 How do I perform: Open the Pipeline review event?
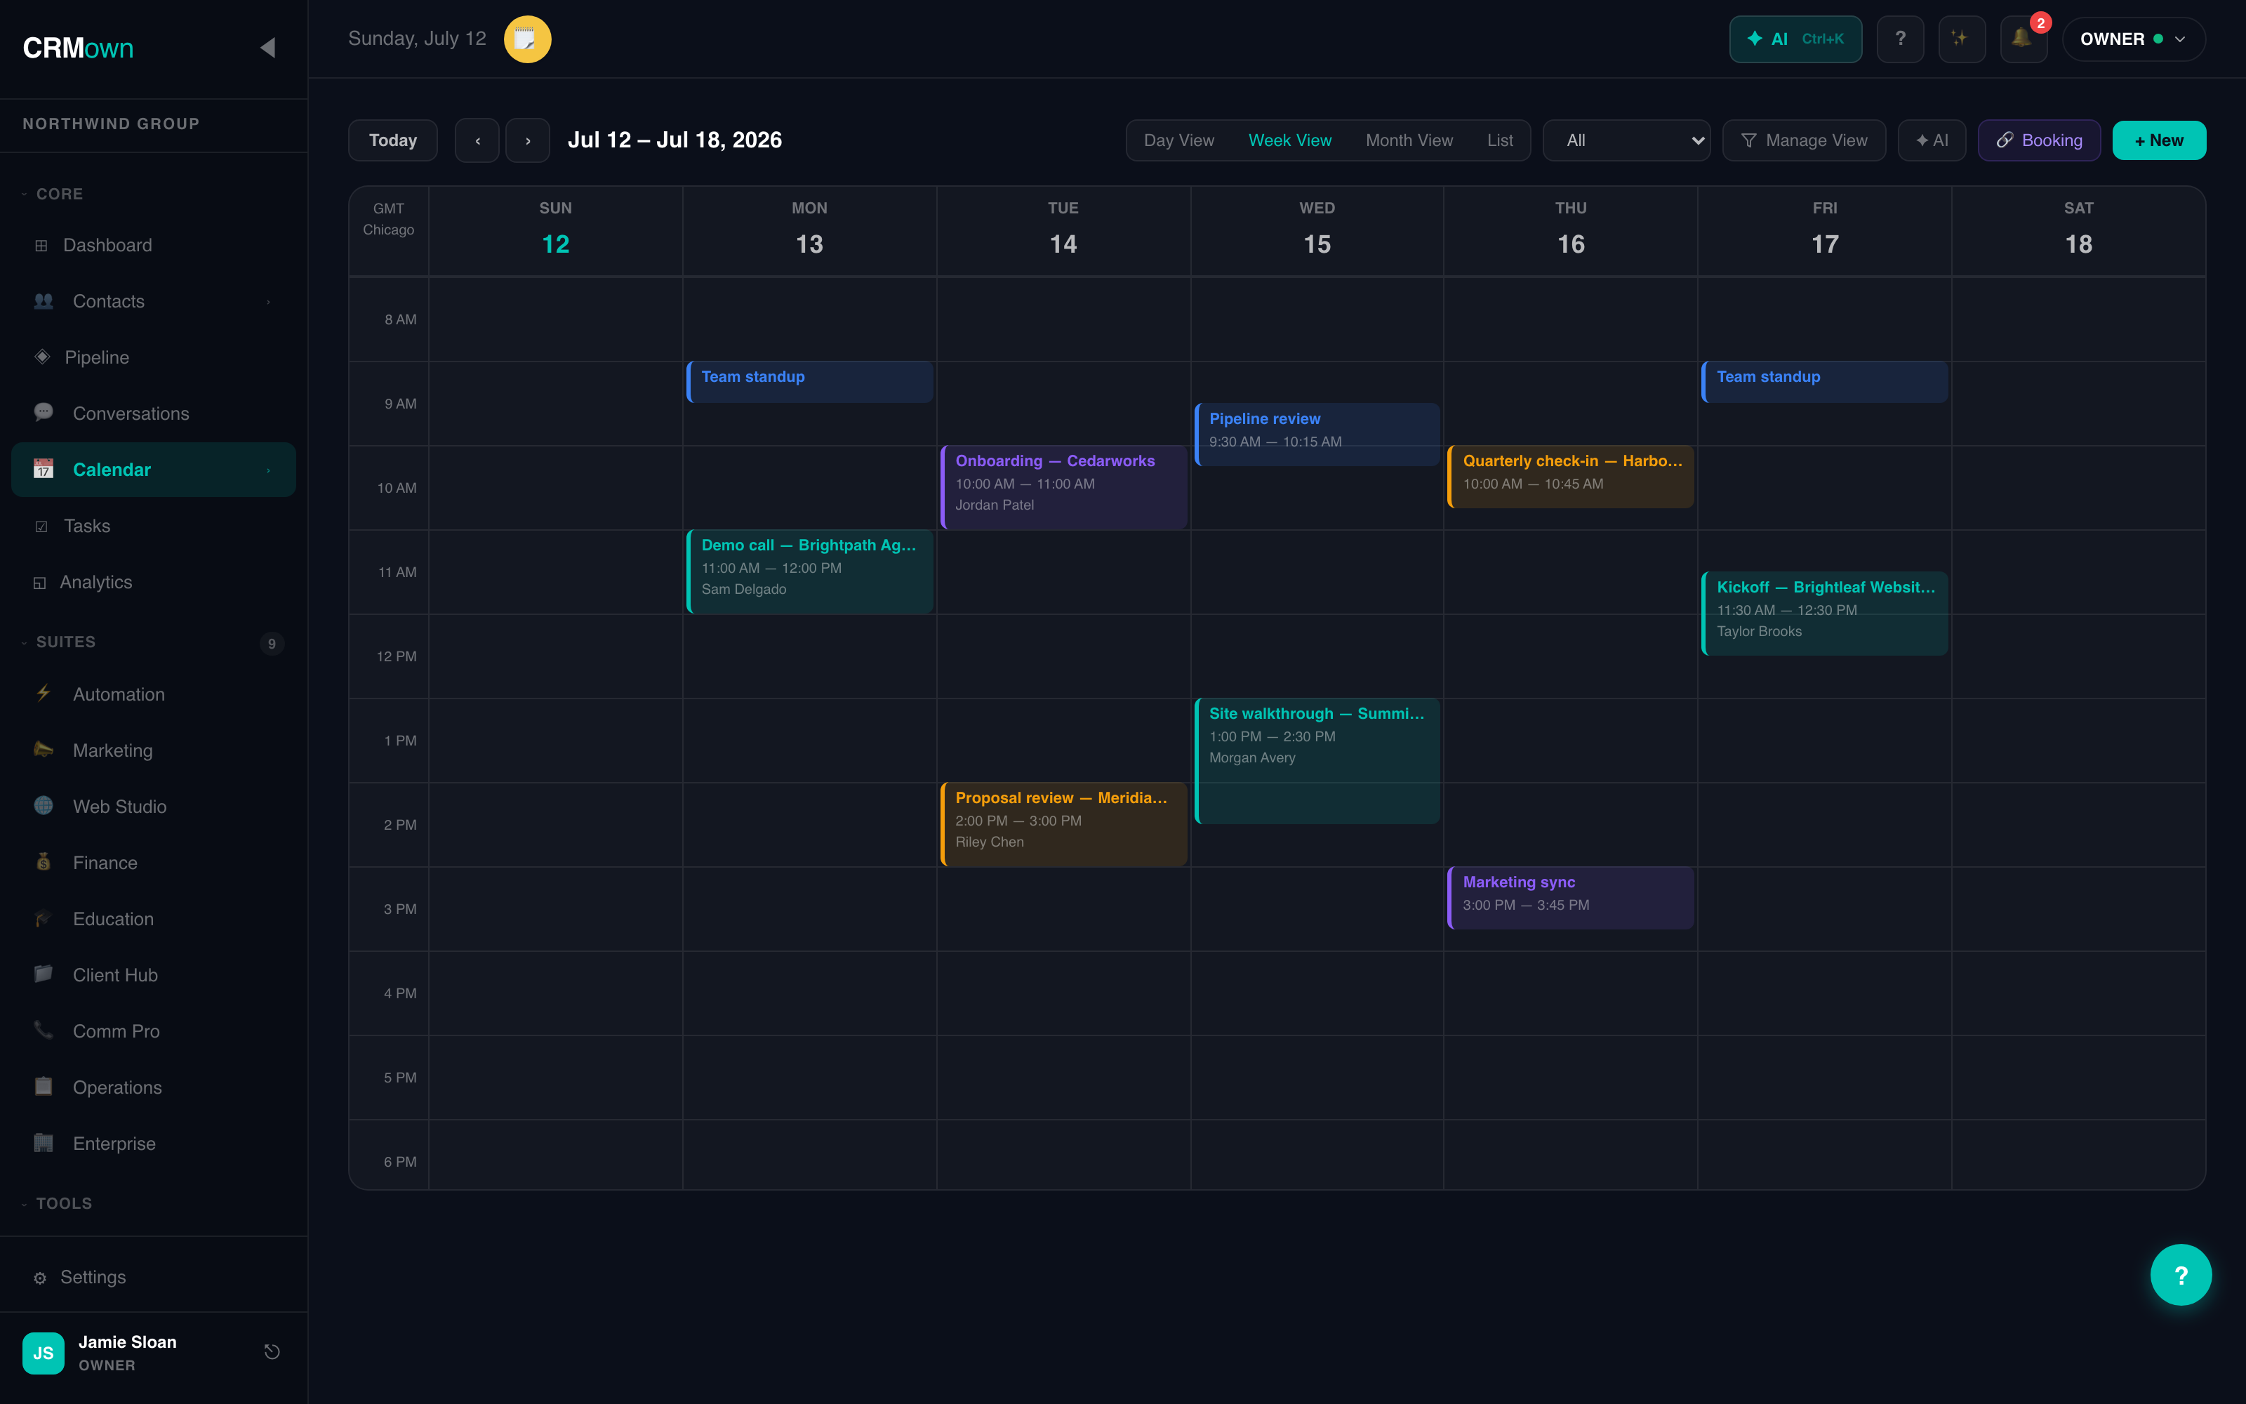(1317, 434)
